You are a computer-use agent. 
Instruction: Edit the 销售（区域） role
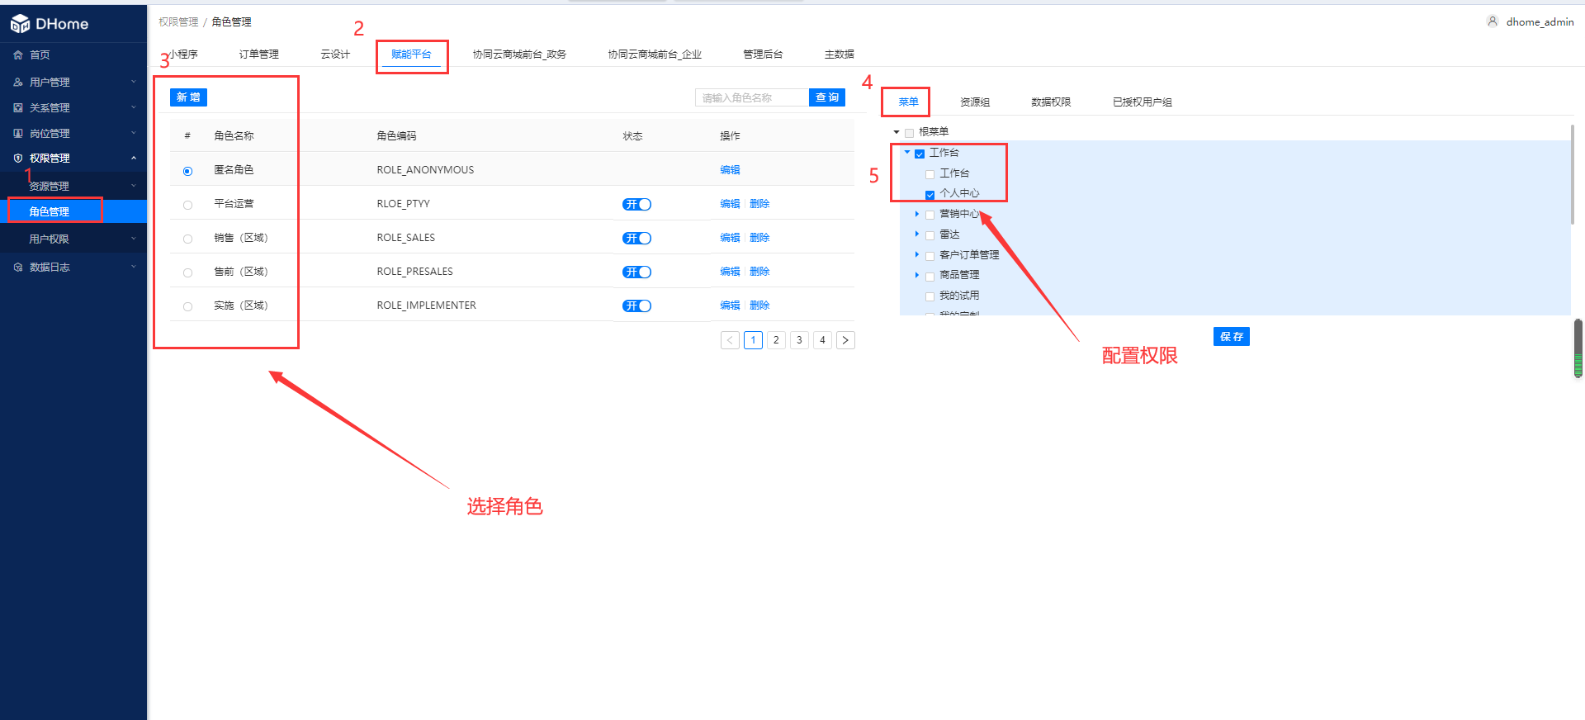(x=730, y=238)
